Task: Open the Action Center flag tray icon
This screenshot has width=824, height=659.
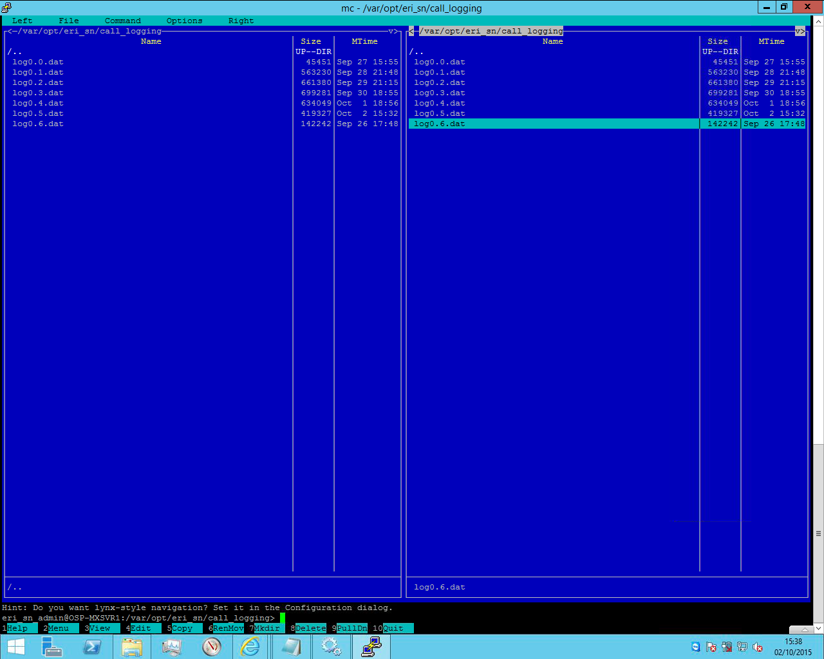Action: 711,647
